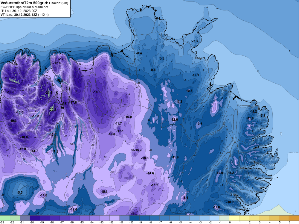Click the -18.0 temperature label
This screenshot has height=224, width=299.
pyautogui.click(x=145, y=158)
